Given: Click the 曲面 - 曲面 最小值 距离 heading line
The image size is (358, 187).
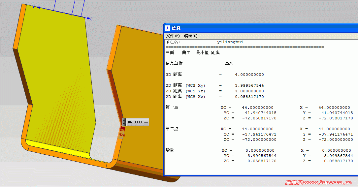Looking at the screenshot, I should coord(193,52).
